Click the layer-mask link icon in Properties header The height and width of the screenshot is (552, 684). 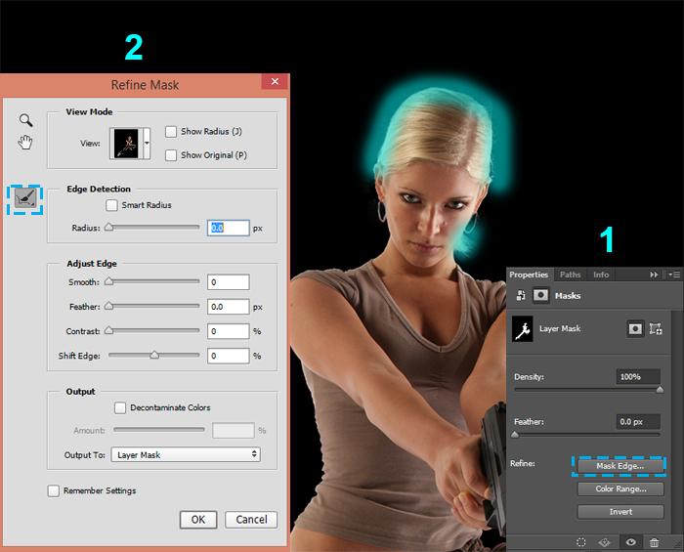pyautogui.click(x=521, y=295)
